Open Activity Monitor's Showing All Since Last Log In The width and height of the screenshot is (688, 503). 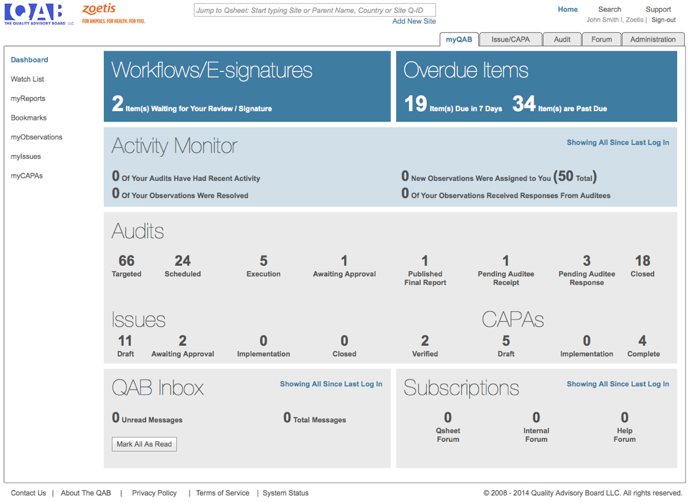618,142
